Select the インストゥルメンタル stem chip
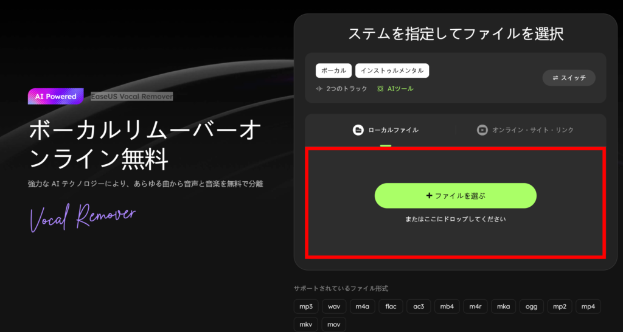 [392, 71]
